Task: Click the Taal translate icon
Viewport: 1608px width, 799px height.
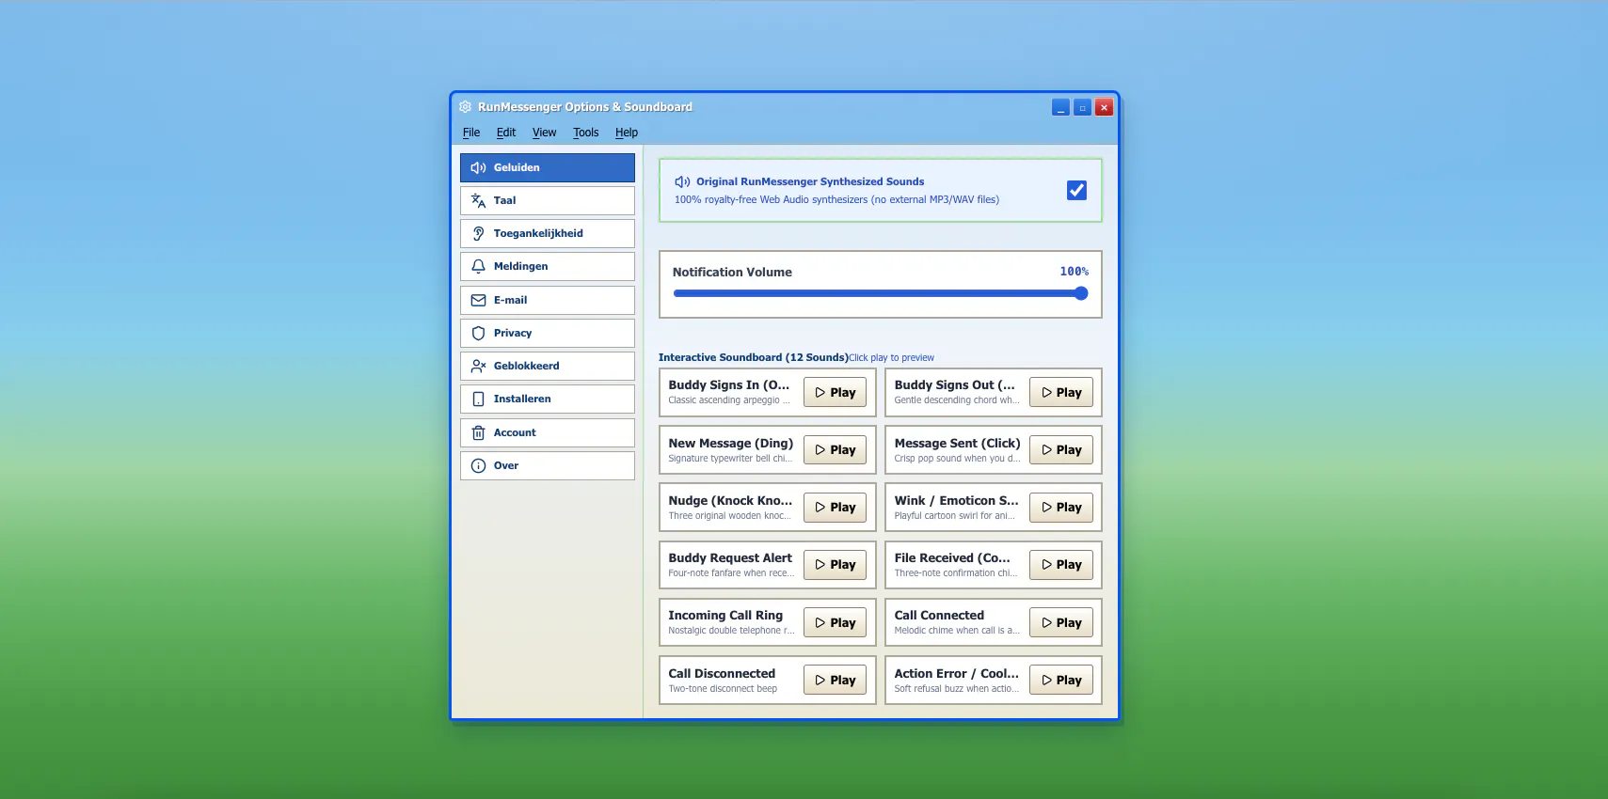Action: (478, 200)
